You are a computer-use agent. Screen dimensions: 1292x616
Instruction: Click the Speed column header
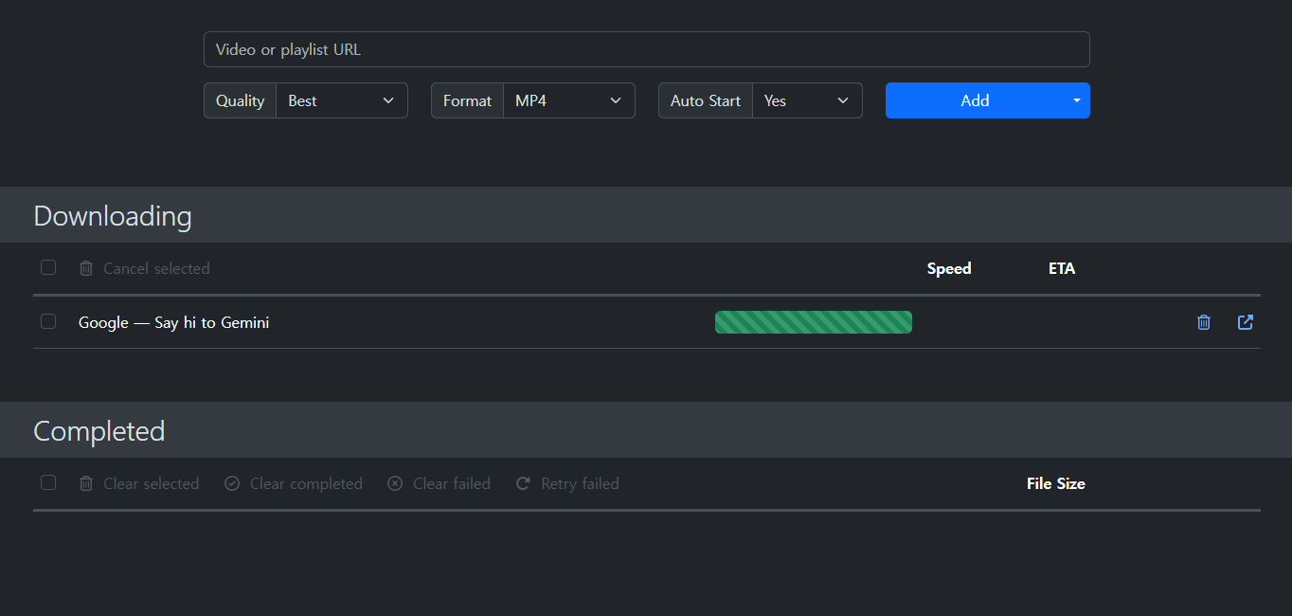point(949,268)
